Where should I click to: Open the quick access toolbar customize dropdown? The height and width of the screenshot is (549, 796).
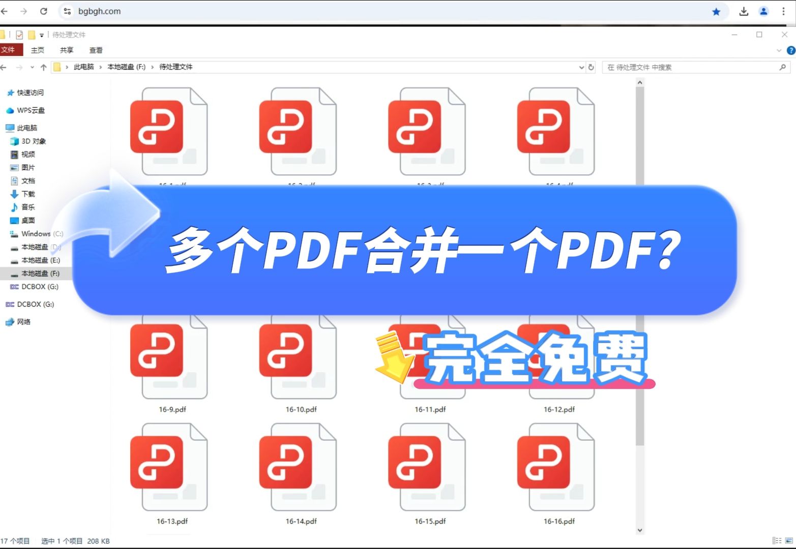tap(42, 35)
